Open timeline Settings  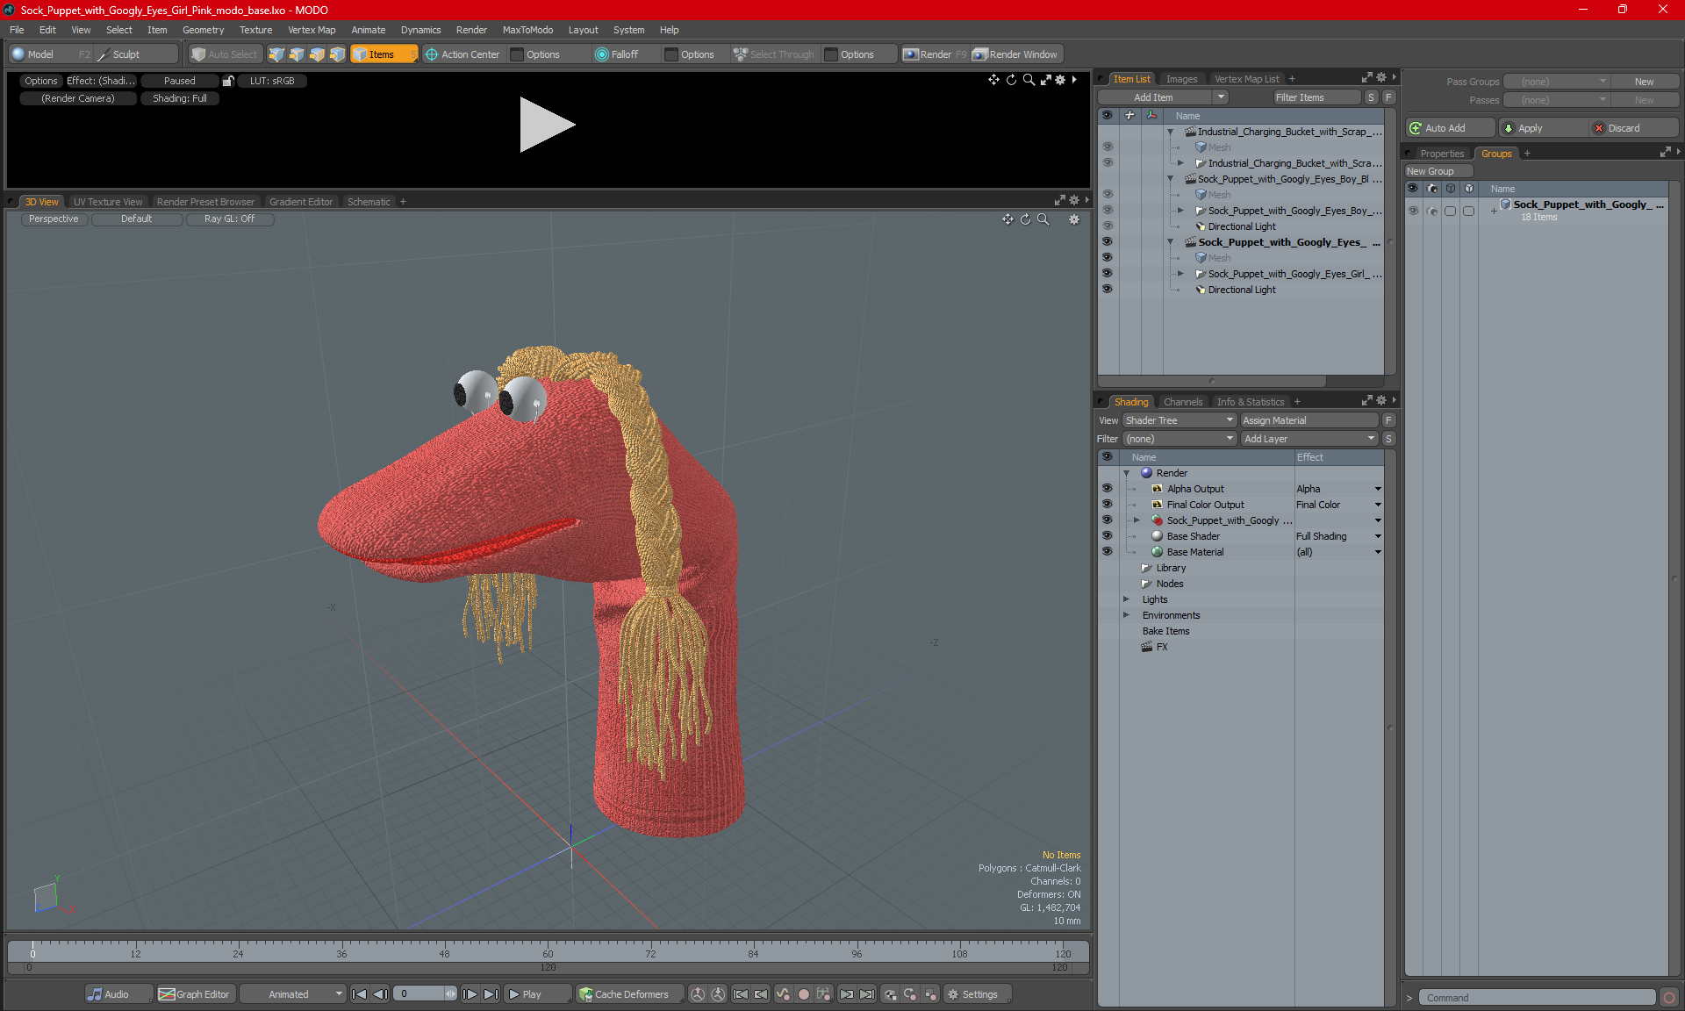(x=978, y=994)
